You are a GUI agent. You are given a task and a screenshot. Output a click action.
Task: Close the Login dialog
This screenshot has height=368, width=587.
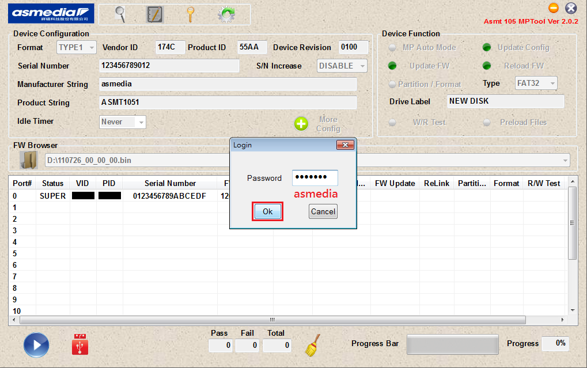point(345,145)
